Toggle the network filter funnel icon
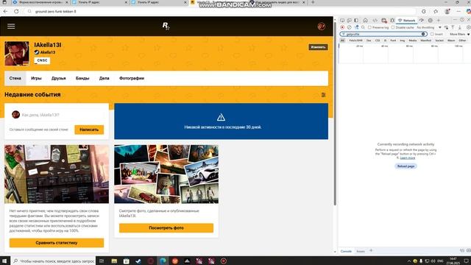This screenshot has width=471, height=265. pos(356,27)
